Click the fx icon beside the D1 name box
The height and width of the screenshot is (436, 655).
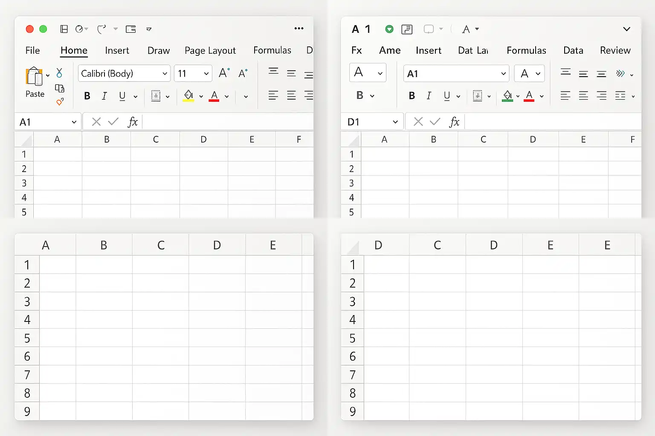pyautogui.click(x=454, y=122)
